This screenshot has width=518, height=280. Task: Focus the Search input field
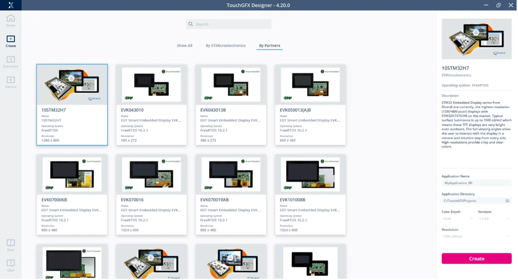coord(229,24)
